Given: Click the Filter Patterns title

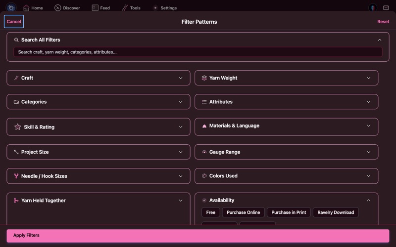Looking at the screenshot, I should click(199, 22).
